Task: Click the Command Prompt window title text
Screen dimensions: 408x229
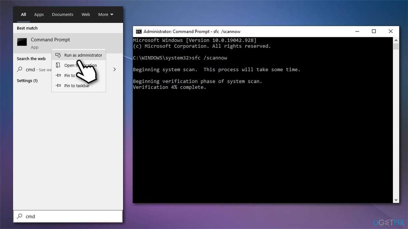Action: coord(192,31)
